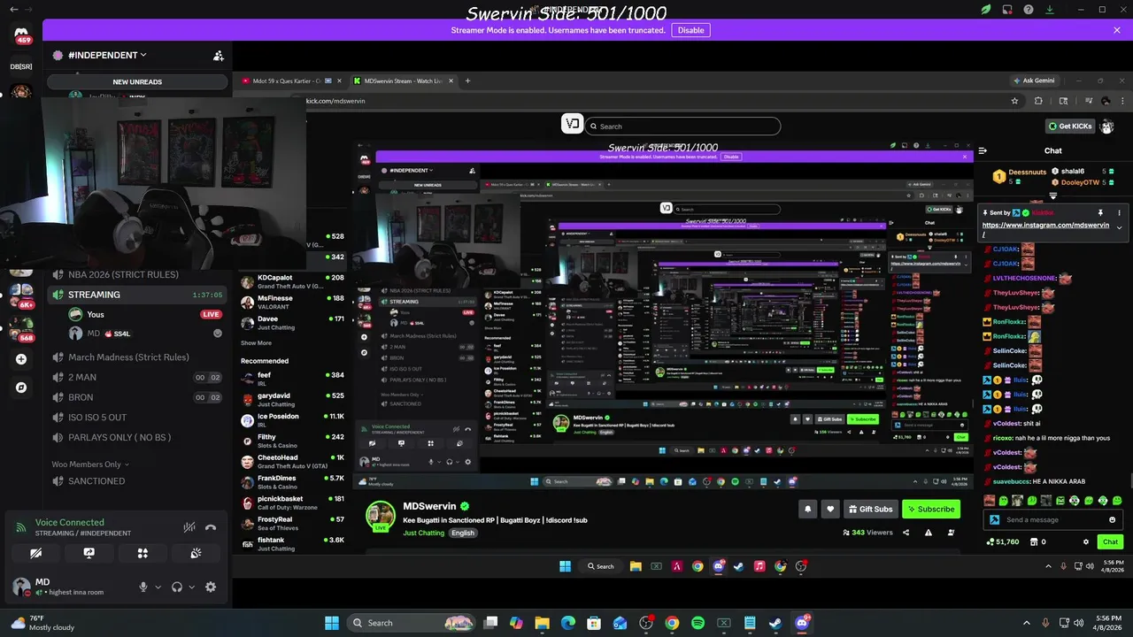Image resolution: width=1133 pixels, height=637 pixels.
Task: Add a server plus icon
Action: (x=21, y=359)
